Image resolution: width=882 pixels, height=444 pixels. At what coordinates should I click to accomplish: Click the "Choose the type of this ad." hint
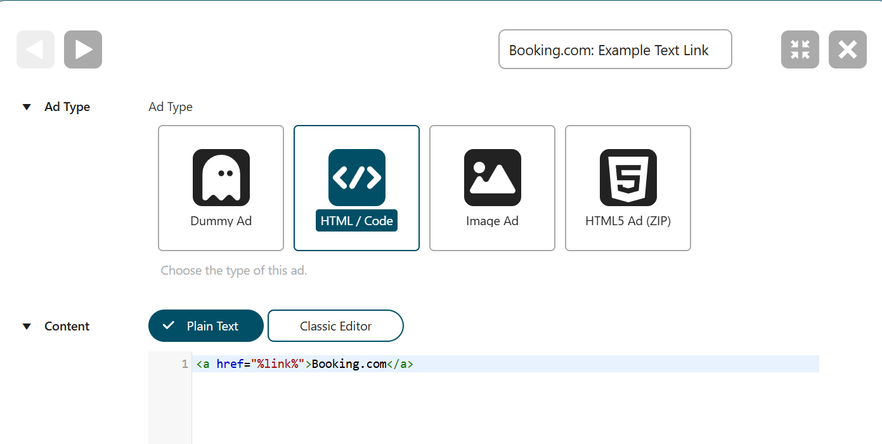(x=234, y=271)
